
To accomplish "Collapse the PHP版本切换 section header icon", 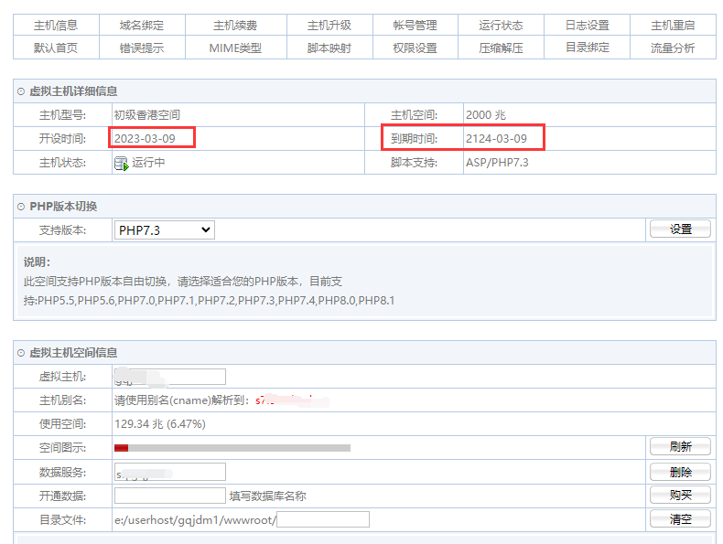I will pos(21,207).
